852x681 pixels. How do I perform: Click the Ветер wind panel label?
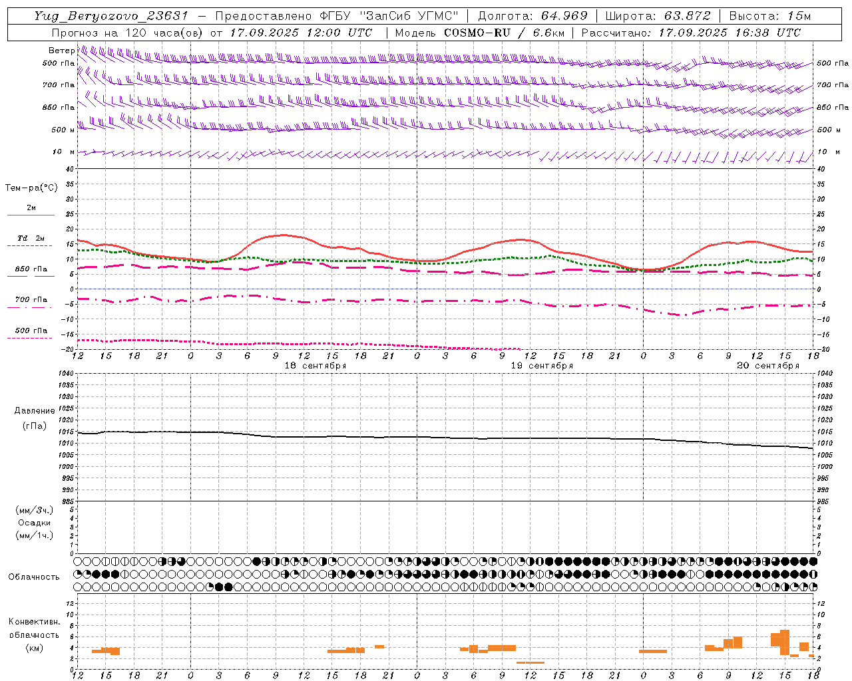[61, 51]
